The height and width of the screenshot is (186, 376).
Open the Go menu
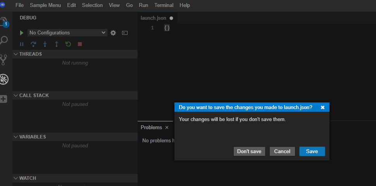pyautogui.click(x=129, y=5)
